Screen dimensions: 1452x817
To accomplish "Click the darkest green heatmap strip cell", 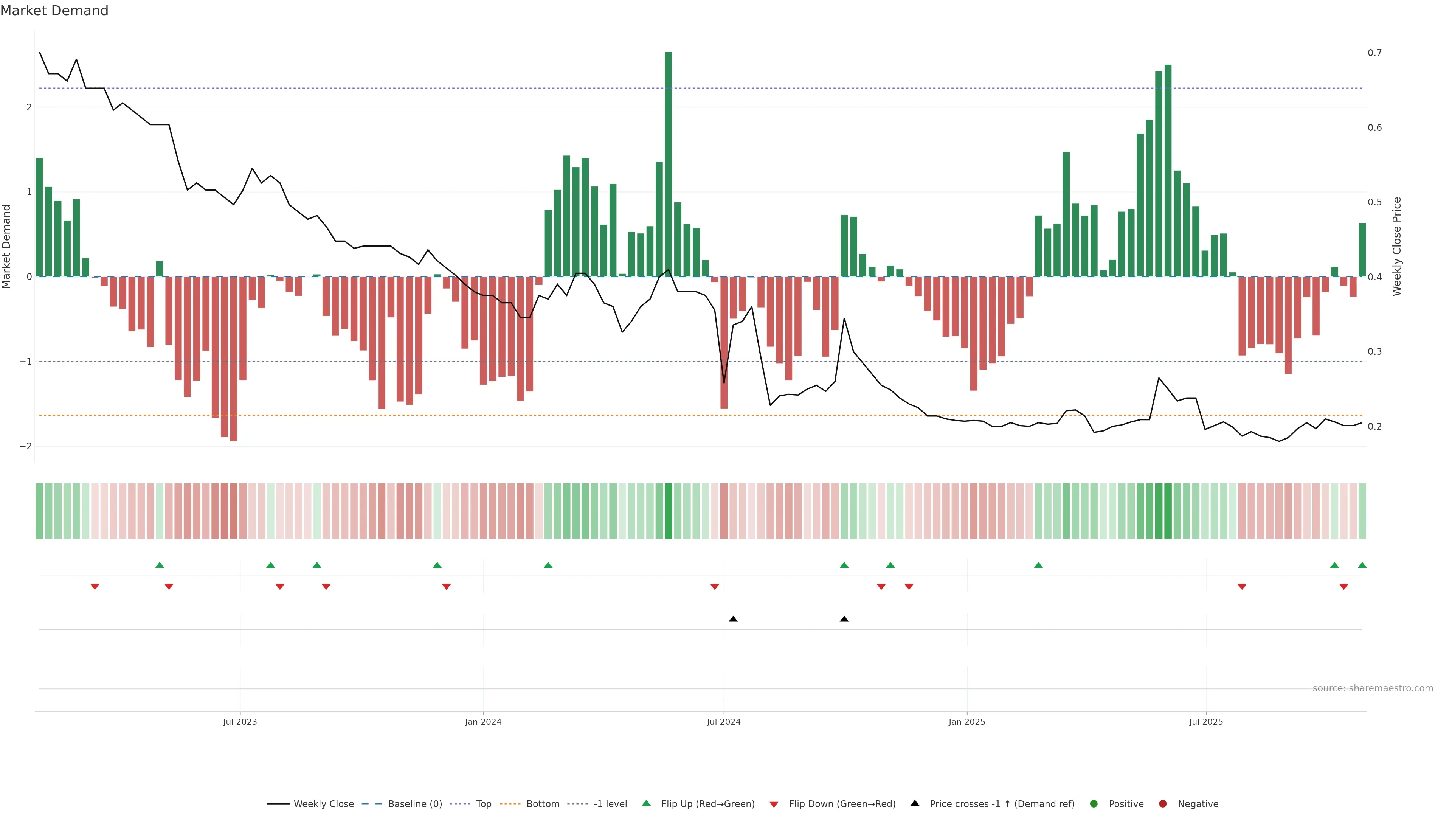I will pyautogui.click(x=669, y=511).
